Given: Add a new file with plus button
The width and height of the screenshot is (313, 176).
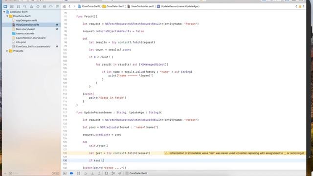Looking at the screenshot, I should coord(5,174).
